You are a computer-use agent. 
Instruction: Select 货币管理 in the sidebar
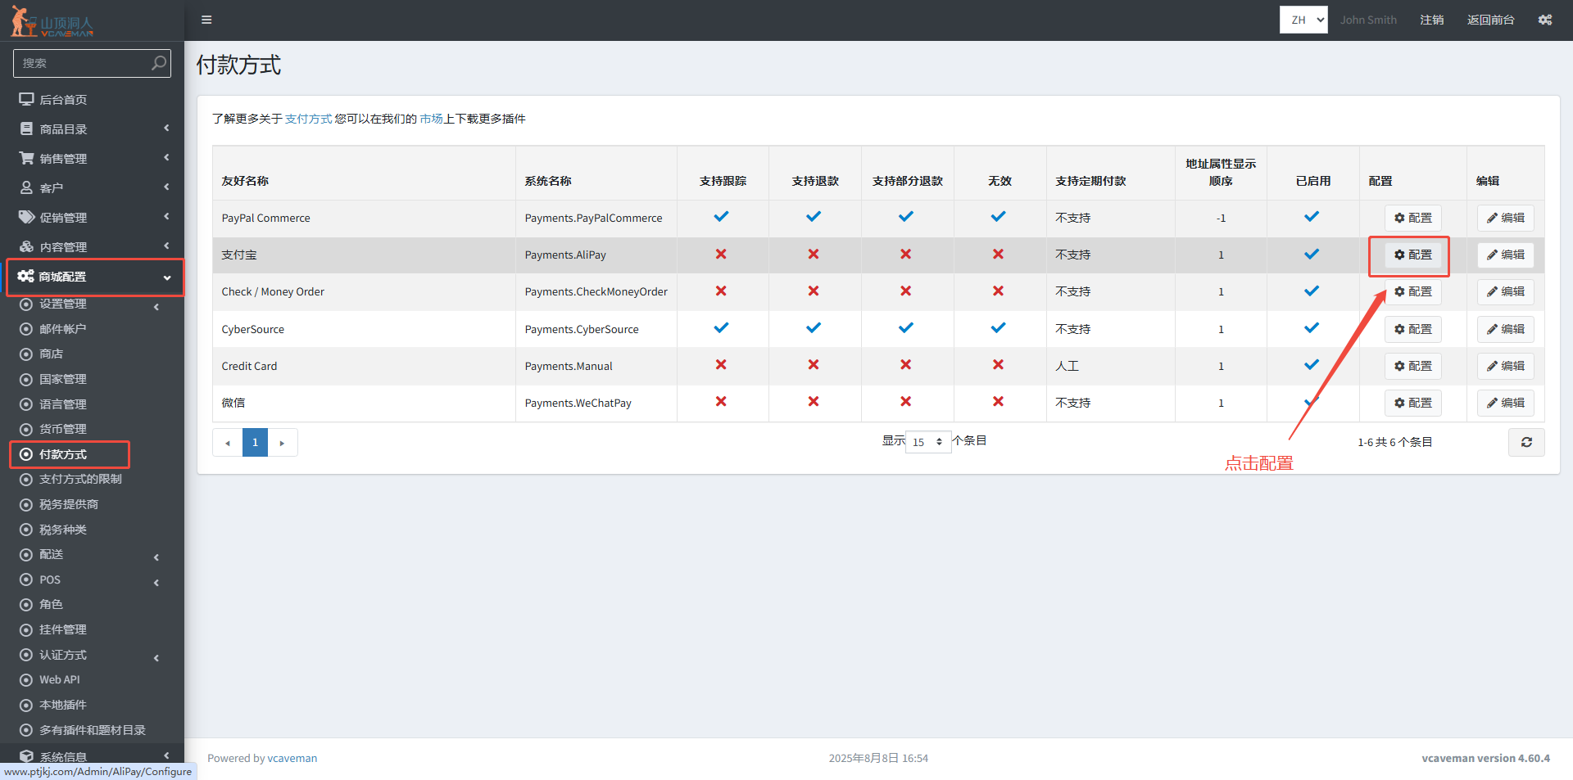click(63, 429)
